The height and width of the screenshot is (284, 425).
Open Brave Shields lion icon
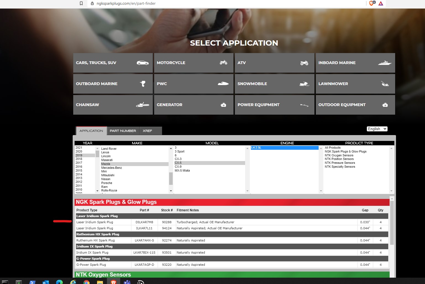[372, 3]
